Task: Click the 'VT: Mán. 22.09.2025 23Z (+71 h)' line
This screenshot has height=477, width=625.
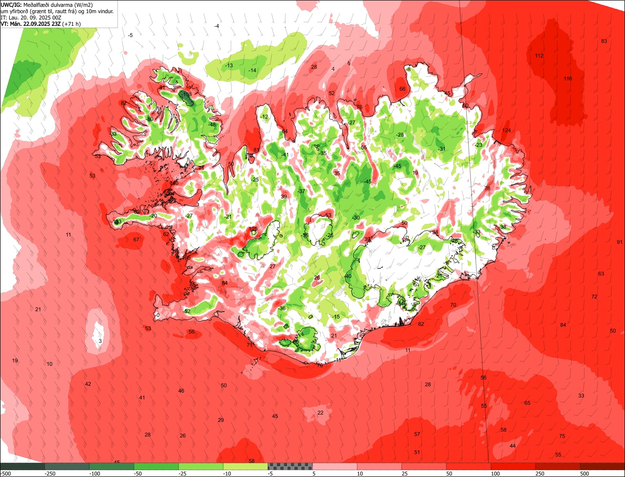Action: coord(41,23)
